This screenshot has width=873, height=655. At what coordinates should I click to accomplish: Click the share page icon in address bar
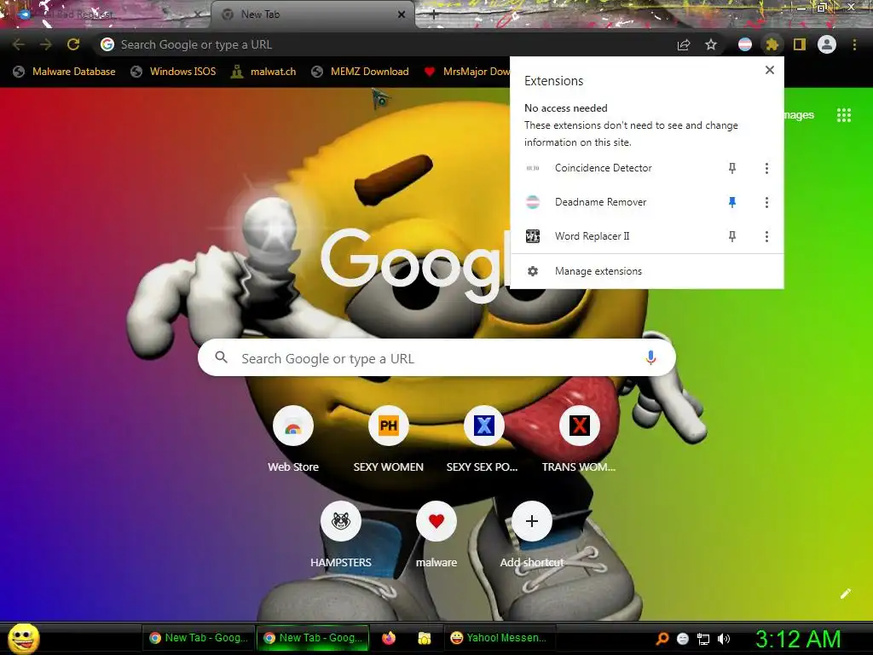[x=684, y=44]
